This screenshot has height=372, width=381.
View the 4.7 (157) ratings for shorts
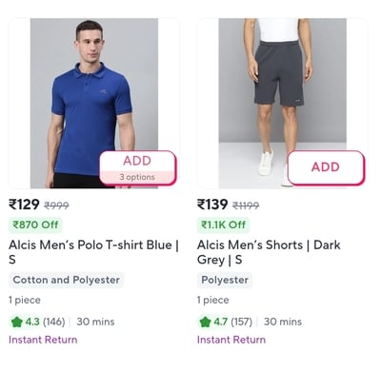[x=233, y=322]
